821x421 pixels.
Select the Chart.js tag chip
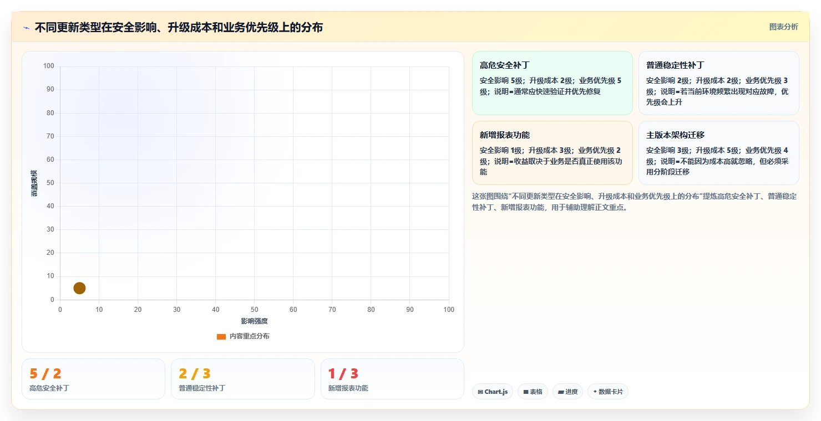pyautogui.click(x=493, y=392)
